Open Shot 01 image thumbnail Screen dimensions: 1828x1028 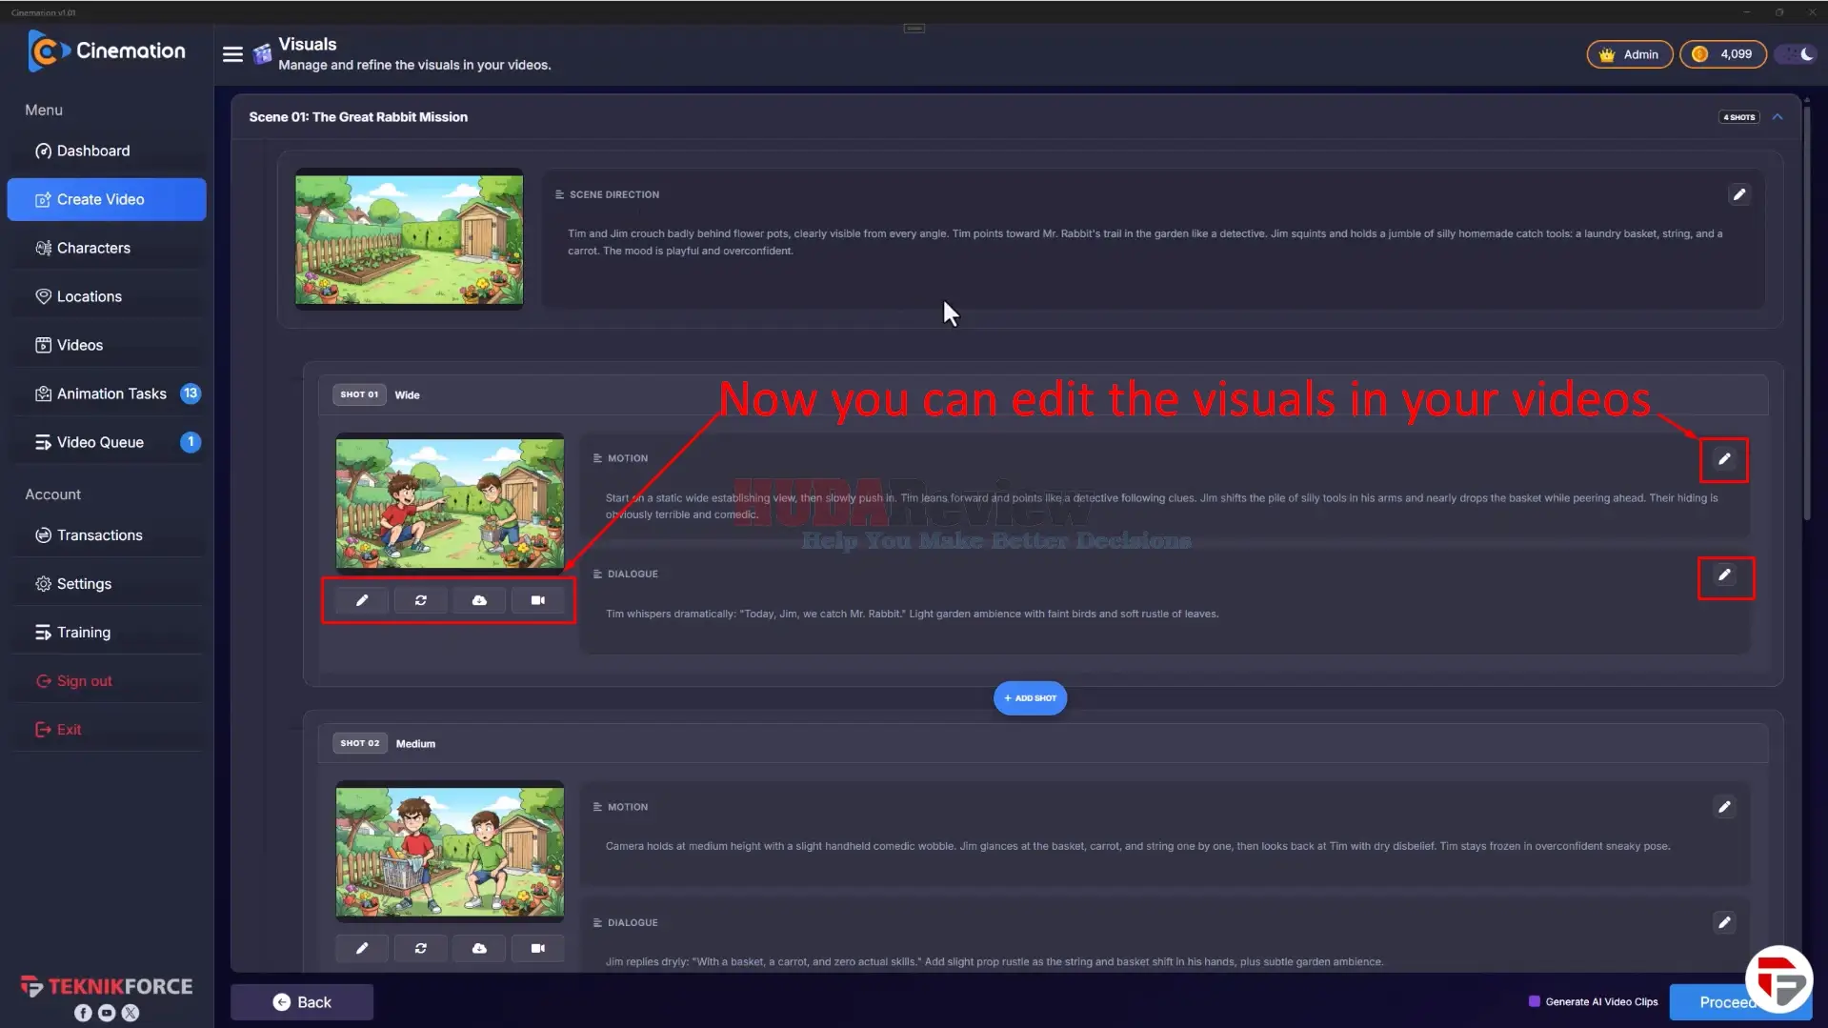[450, 503]
